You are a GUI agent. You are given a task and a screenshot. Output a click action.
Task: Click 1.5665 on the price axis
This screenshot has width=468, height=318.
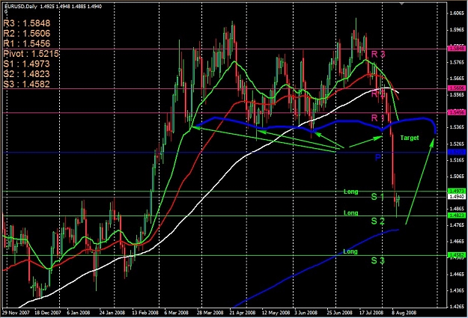pos(457,79)
